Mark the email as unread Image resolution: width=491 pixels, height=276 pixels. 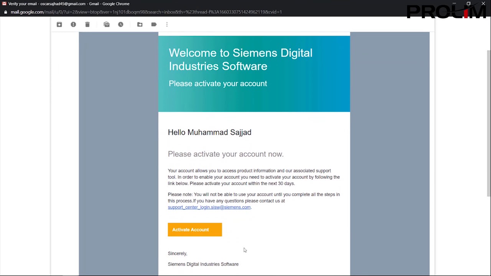(107, 25)
